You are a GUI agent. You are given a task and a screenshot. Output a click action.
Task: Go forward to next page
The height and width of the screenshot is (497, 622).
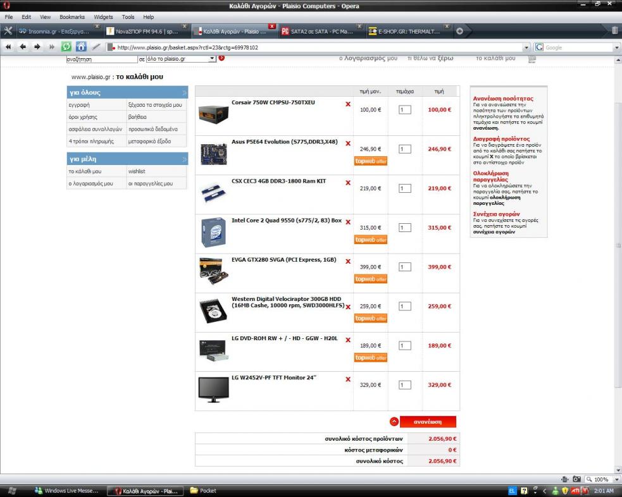click(x=37, y=47)
